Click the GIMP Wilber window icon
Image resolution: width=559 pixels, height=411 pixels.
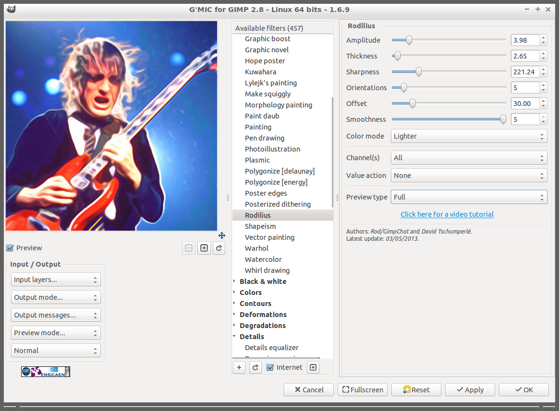11,9
